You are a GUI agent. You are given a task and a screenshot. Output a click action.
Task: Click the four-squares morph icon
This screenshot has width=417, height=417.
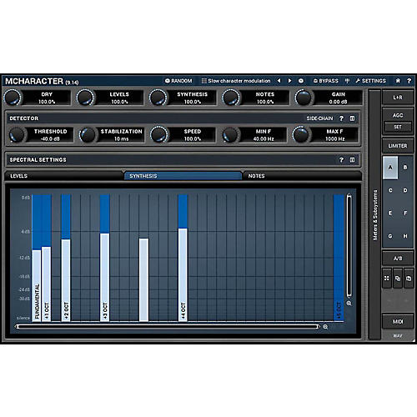click(387, 278)
